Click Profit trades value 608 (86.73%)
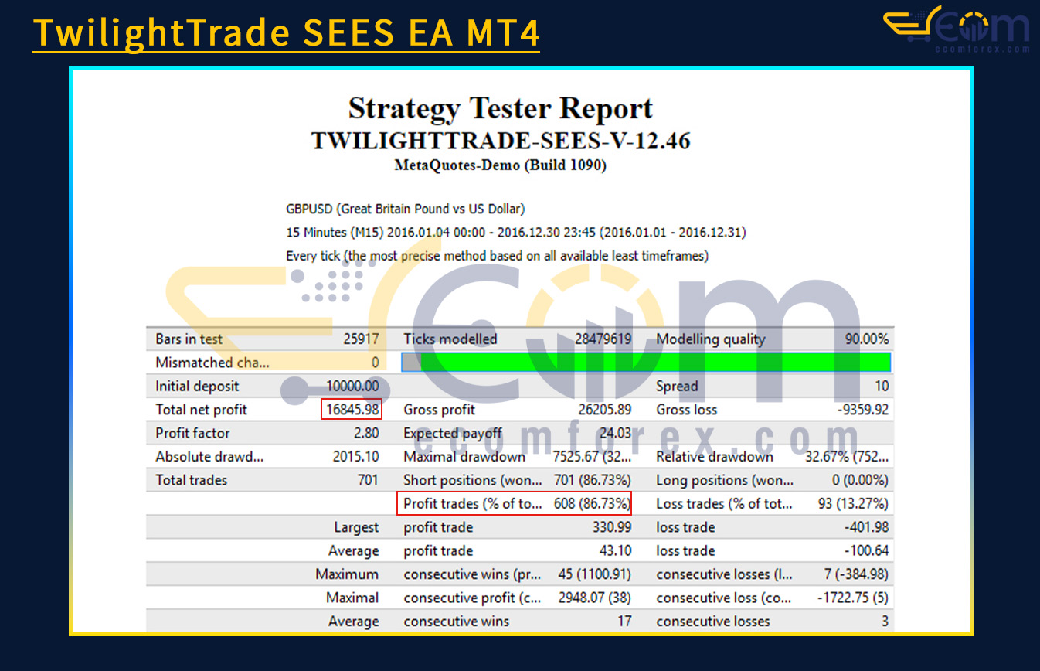Viewport: 1040px width, 671px height. pyautogui.click(x=593, y=504)
